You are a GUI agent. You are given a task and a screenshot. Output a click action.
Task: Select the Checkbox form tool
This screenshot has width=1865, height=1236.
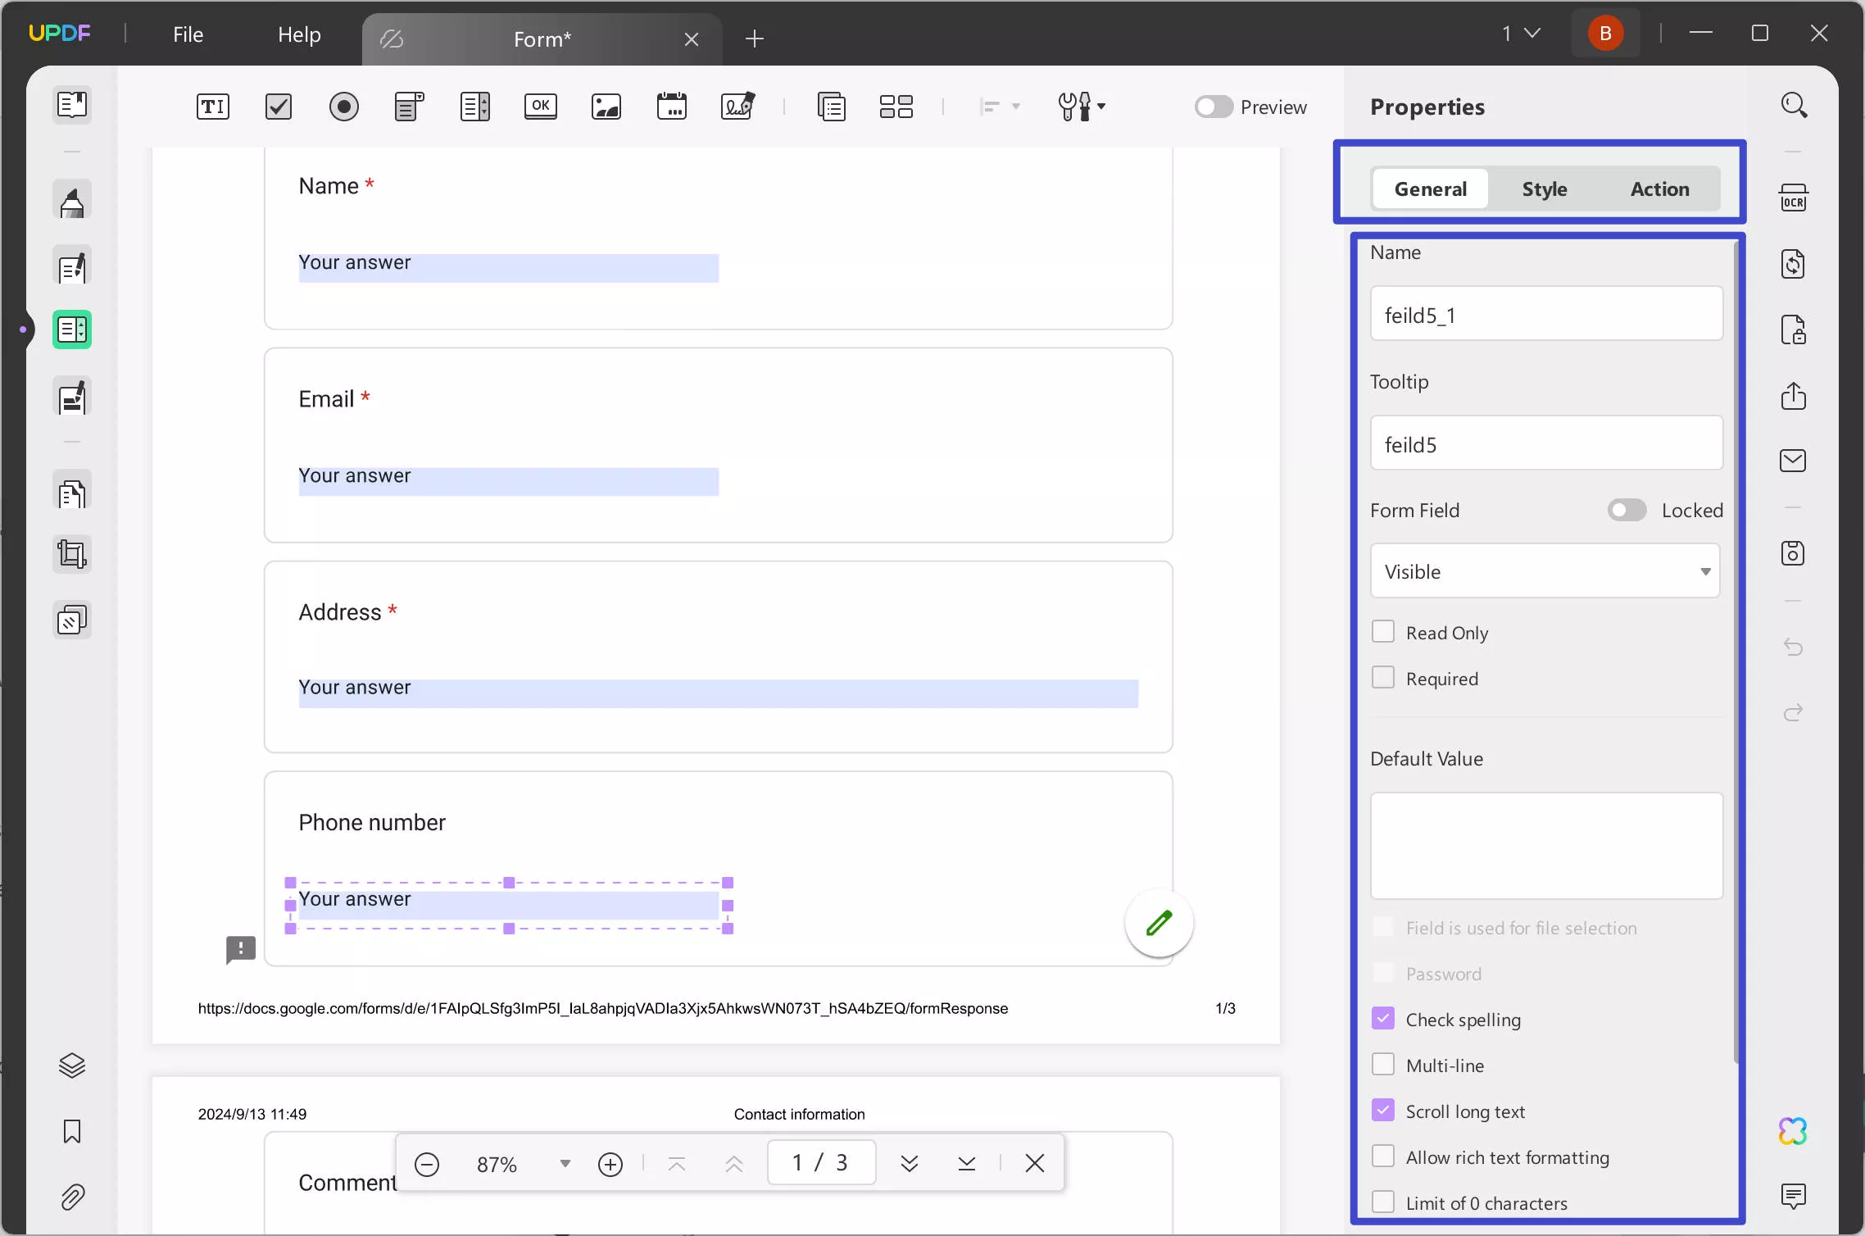pos(279,107)
